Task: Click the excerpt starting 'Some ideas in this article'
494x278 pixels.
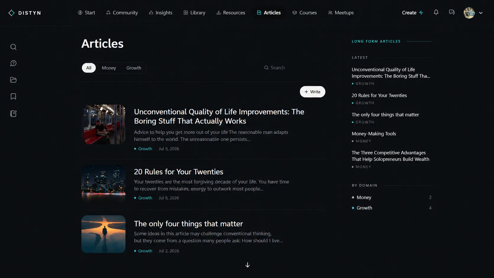Action: tap(208, 237)
